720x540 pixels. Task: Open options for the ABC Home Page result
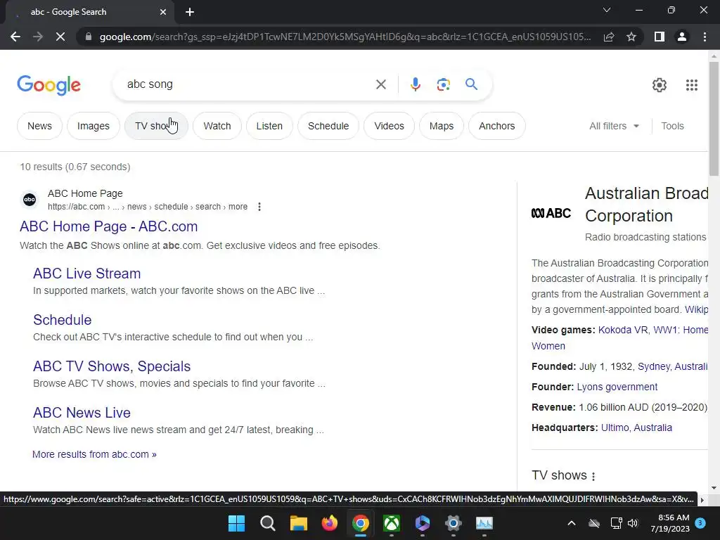[259, 207]
